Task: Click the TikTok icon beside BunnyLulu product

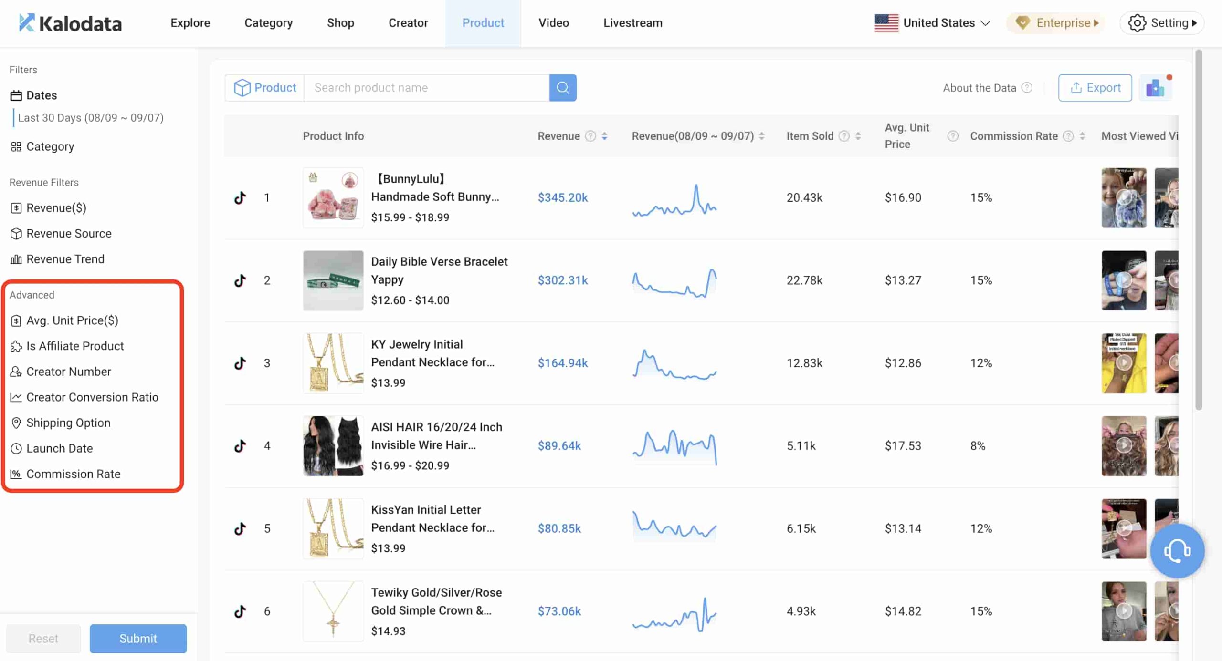Action: click(x=241, y=197)
